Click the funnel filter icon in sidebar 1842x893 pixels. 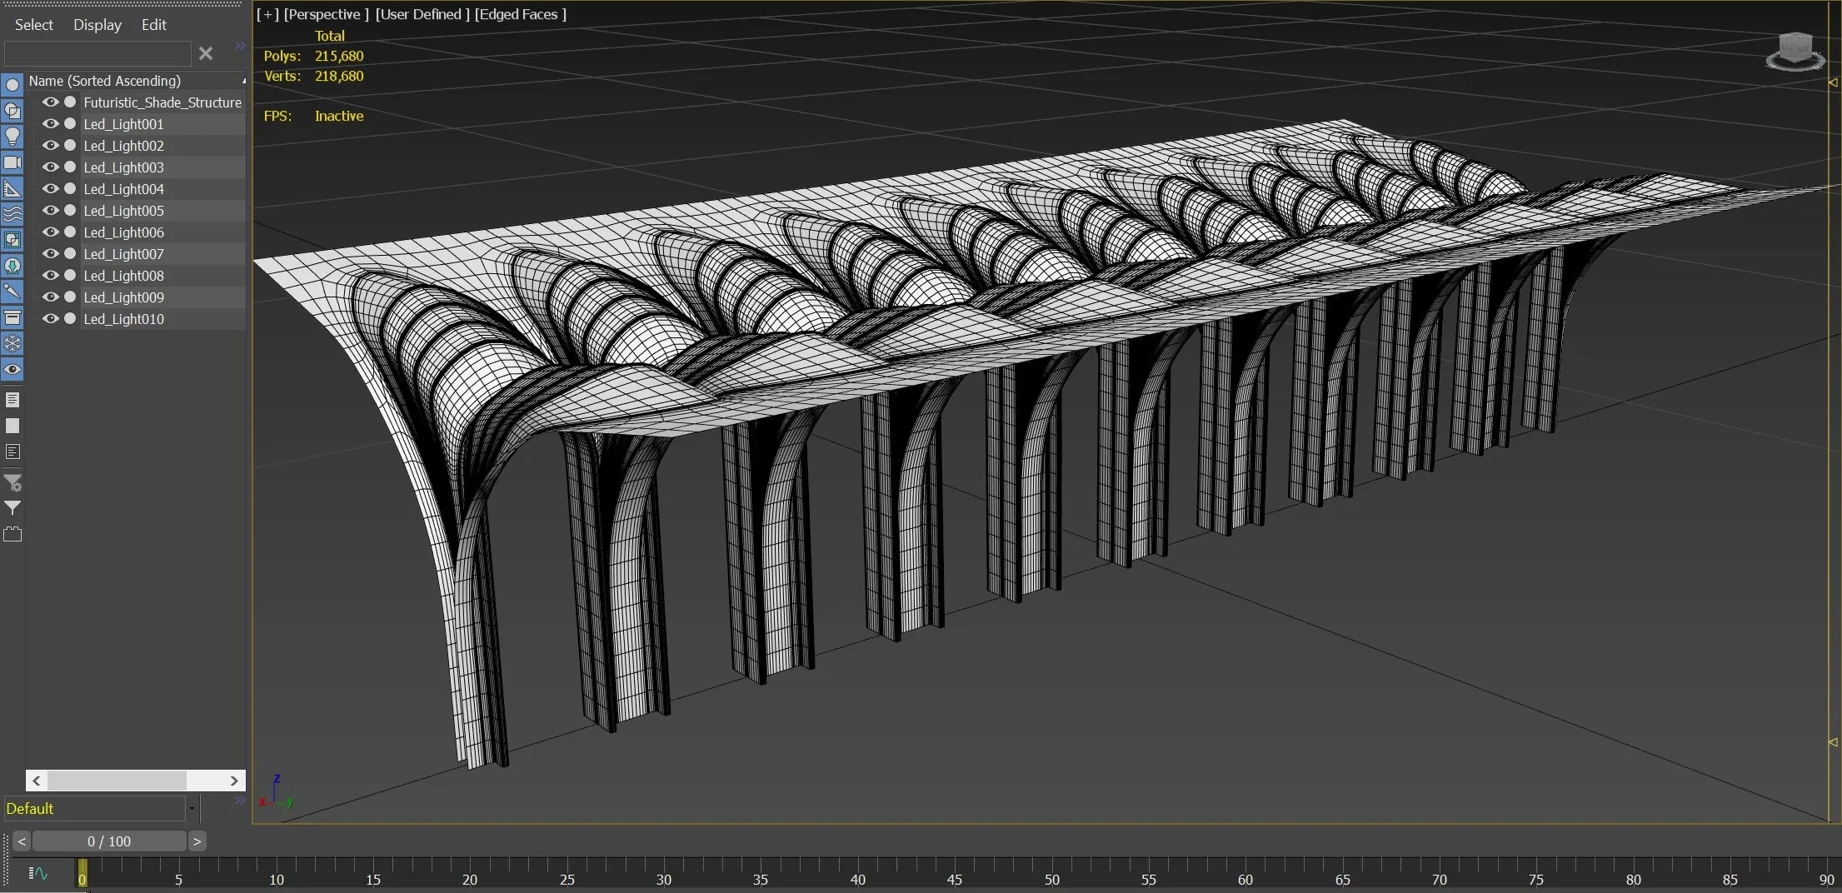12,508
